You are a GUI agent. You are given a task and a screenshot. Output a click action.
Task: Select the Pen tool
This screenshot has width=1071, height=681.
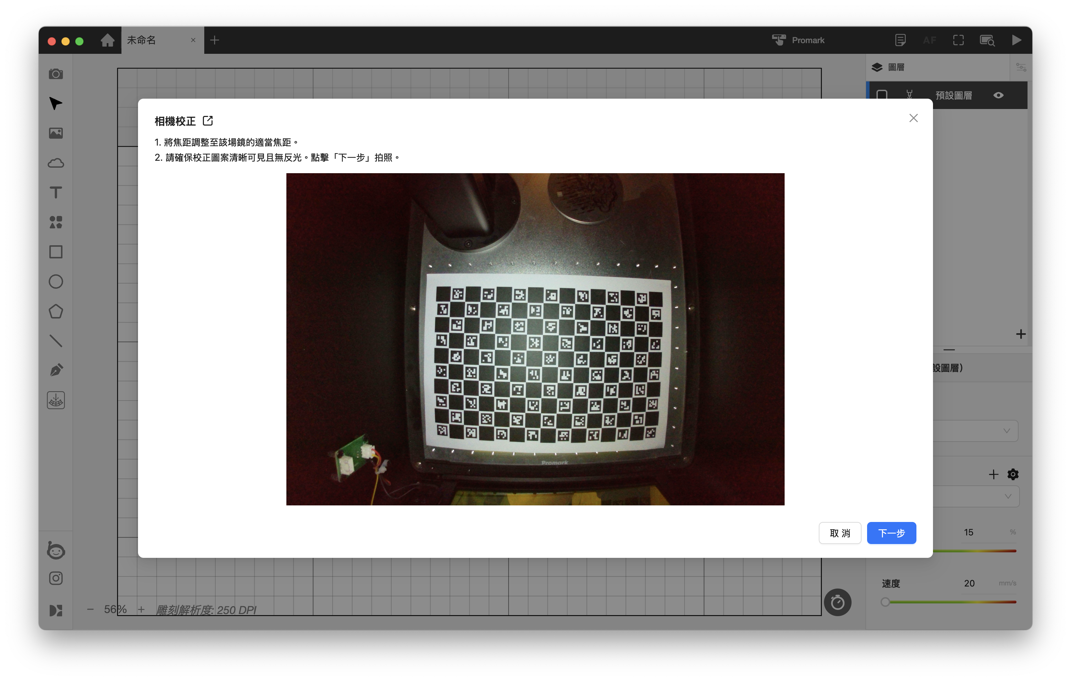[x=56, y=371]
